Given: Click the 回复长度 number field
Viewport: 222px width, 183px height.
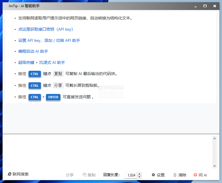Looking at the screenshot, I should tap(131, 175).
